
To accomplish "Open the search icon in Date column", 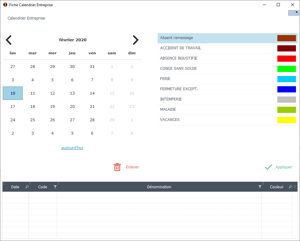I will 27,187.
